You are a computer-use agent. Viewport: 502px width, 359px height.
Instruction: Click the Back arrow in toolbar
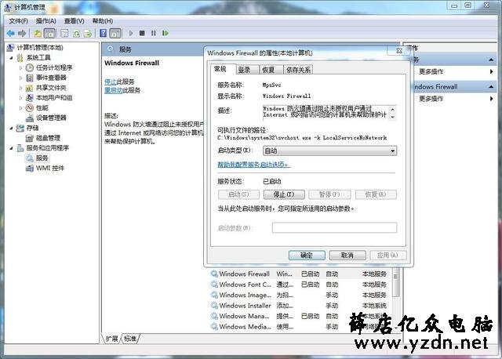pyautogui.click(x=10, y=33)
